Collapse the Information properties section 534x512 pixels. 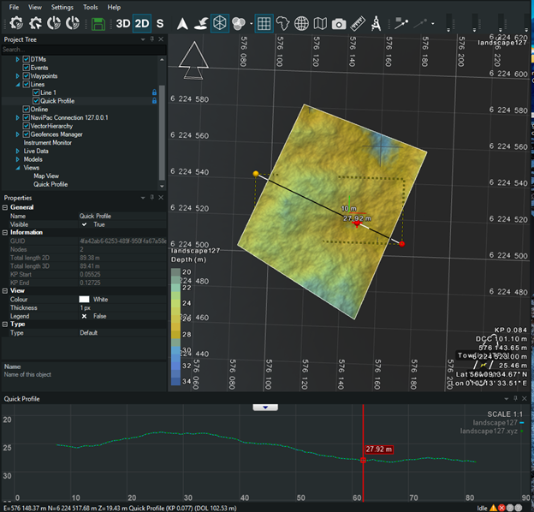tap(5, 232)
